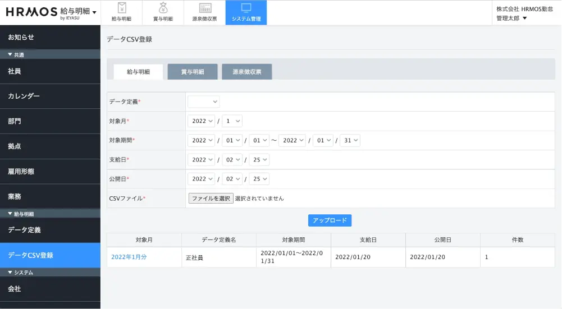Open the システム管理 icon in top navigation

click(x=246, y=12)
